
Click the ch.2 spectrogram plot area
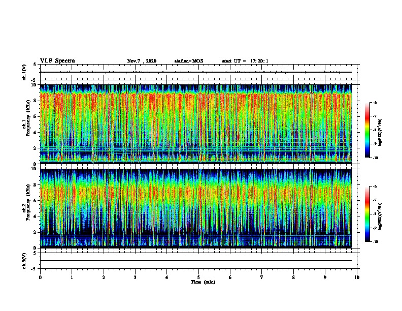[195, 208]
